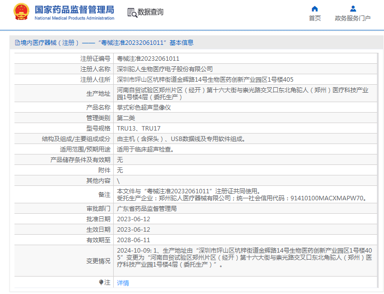This screenshot has width=384, height=294.
Task: Open 政务服务门户 text link
Action: (353, 18)
